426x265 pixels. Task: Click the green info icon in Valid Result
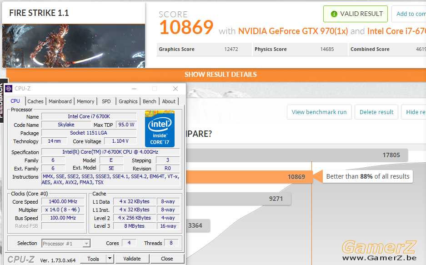tap(334, 14)
